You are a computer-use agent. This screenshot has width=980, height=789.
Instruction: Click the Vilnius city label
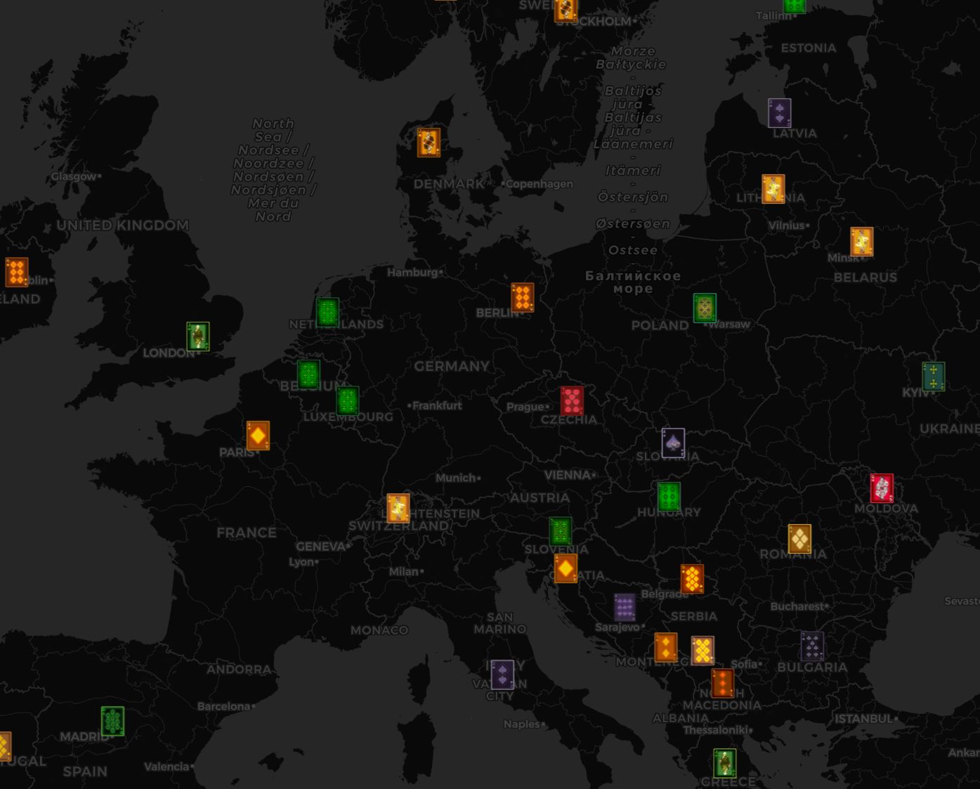point(786,226)
